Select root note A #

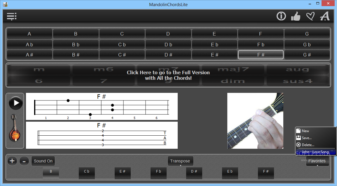[29, 55]
